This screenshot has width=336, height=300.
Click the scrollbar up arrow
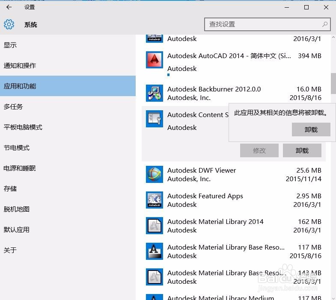pos(333,37)
